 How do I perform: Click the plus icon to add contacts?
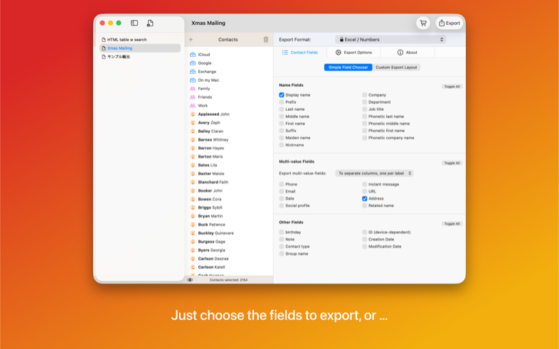pyautogui.click(x=191, y=40)
